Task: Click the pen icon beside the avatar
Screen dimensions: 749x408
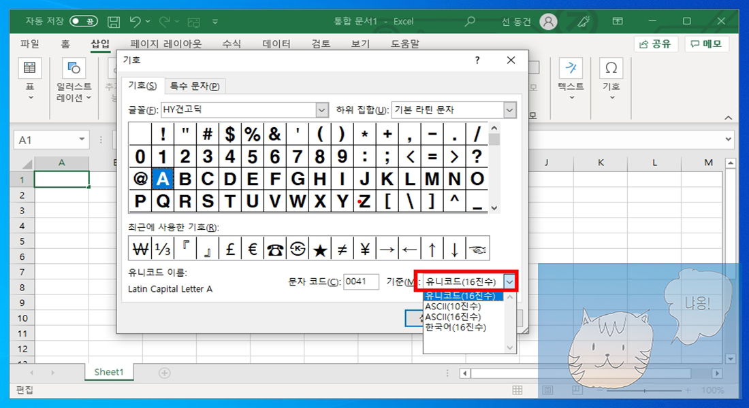Action: point(584,22)
